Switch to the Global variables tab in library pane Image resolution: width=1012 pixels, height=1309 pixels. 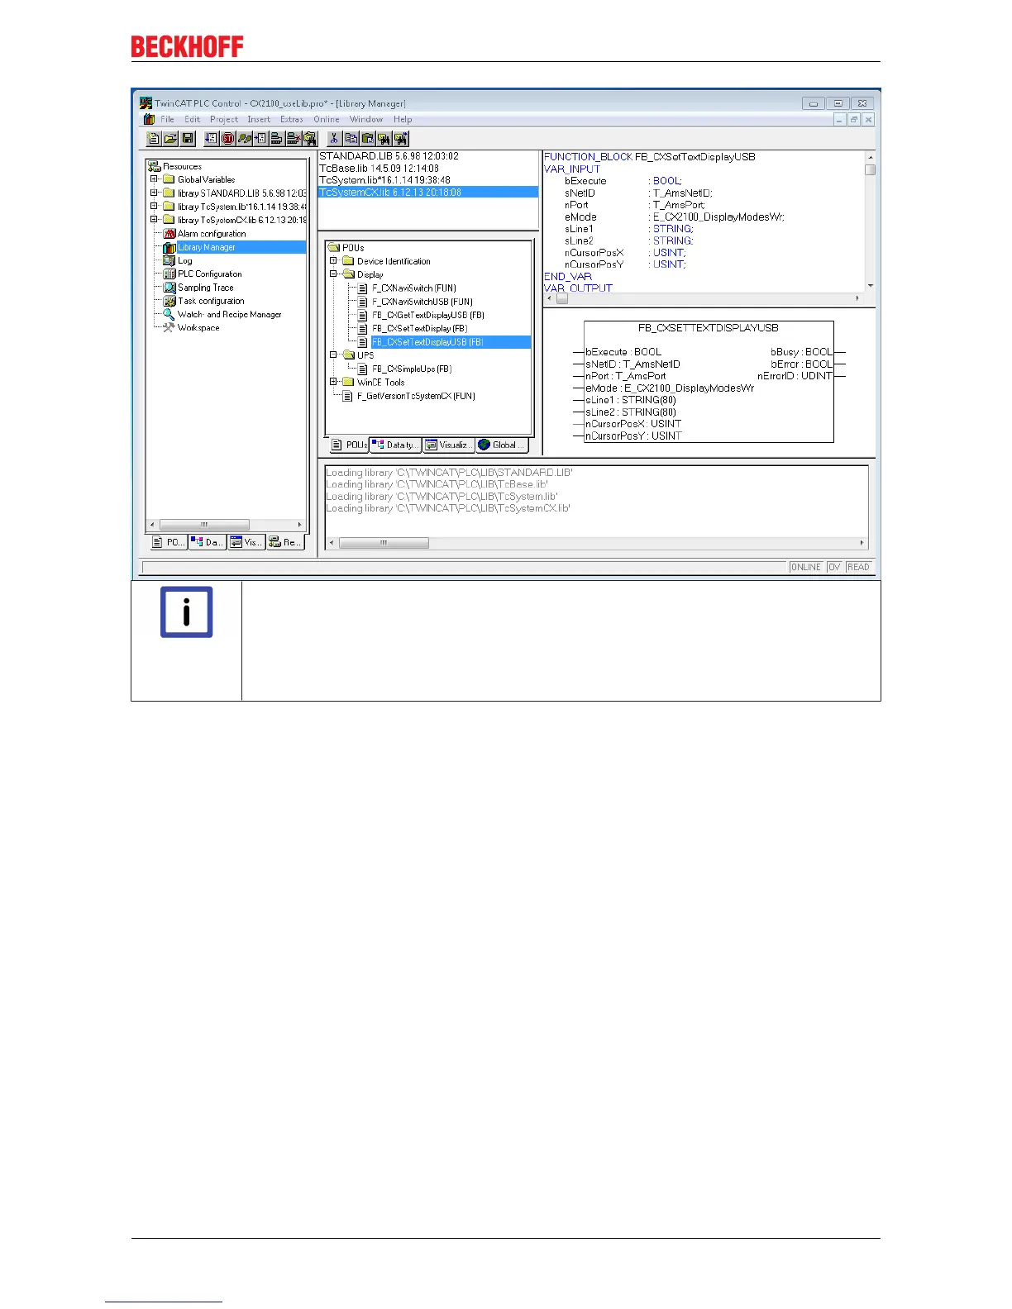(502, 445)
